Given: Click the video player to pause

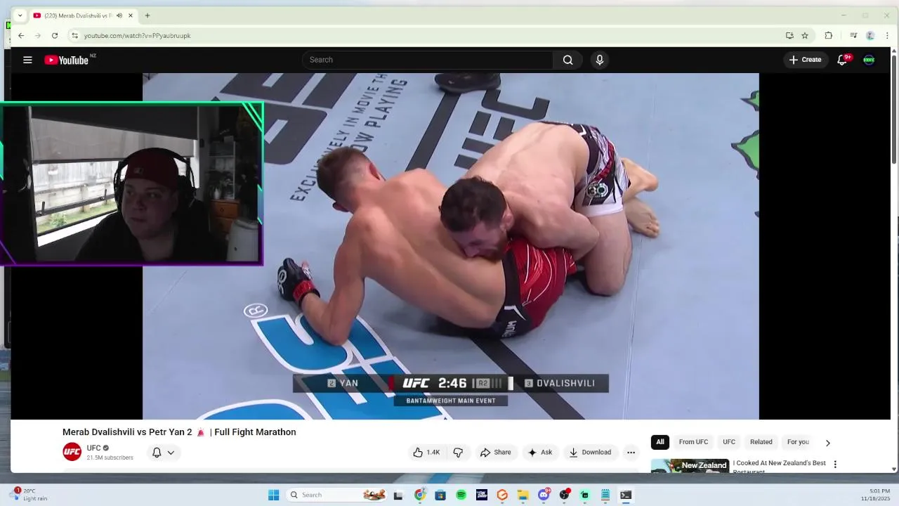Looking at the screenshot, I should (x=450, y=246).
